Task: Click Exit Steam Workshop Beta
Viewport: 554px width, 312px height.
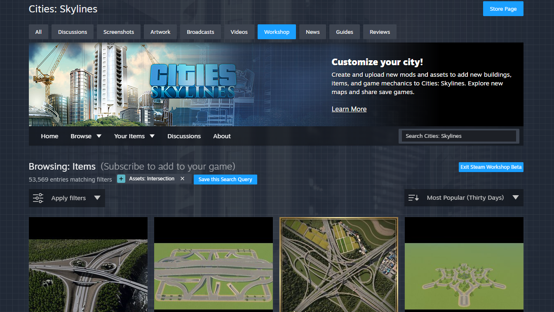Action: pyautogui.click(x=491, y=167)
